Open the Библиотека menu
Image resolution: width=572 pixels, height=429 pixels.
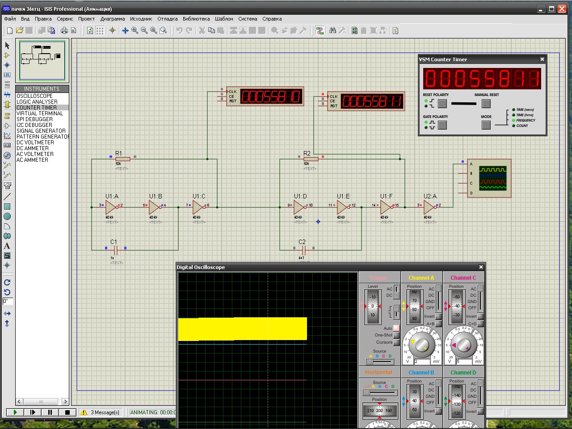[196, 19]
